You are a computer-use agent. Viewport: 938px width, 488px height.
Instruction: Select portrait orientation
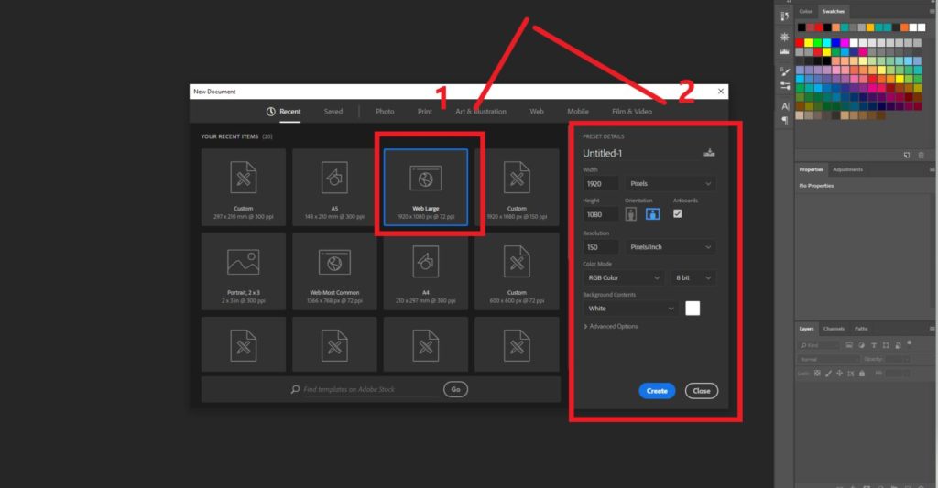(x=631, y=214)
